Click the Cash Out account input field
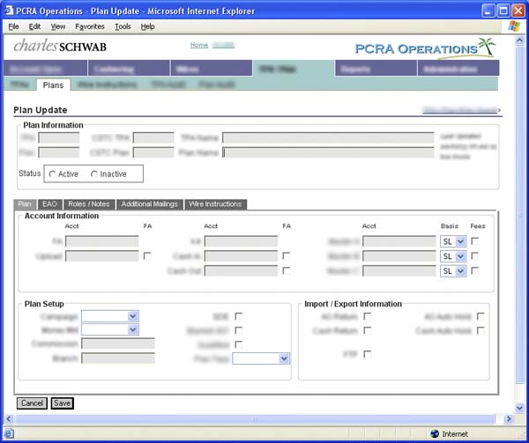The height and width of the screenshot is (443, 529). [241, 271]
